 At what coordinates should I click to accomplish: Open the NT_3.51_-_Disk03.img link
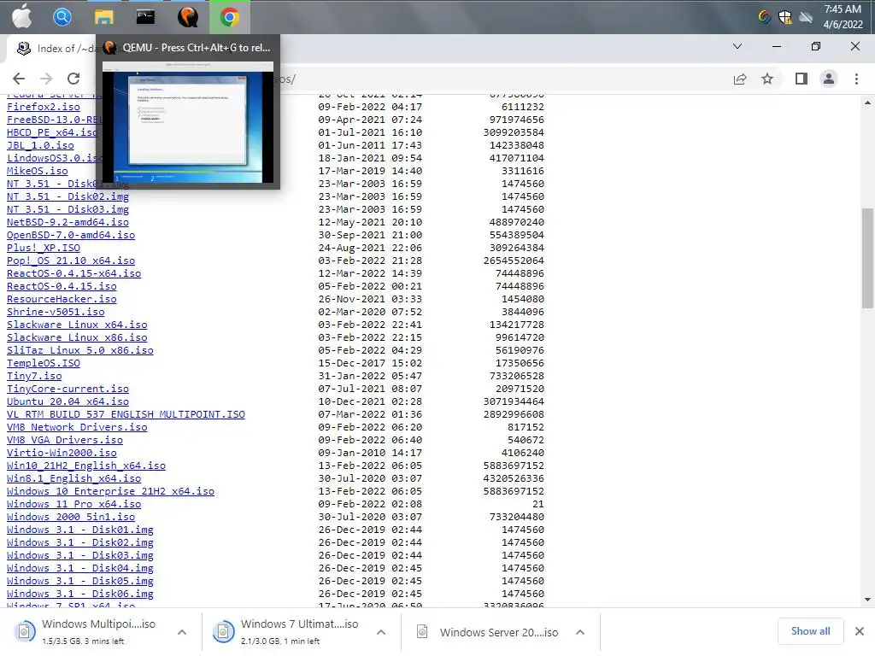coord(68,209)
